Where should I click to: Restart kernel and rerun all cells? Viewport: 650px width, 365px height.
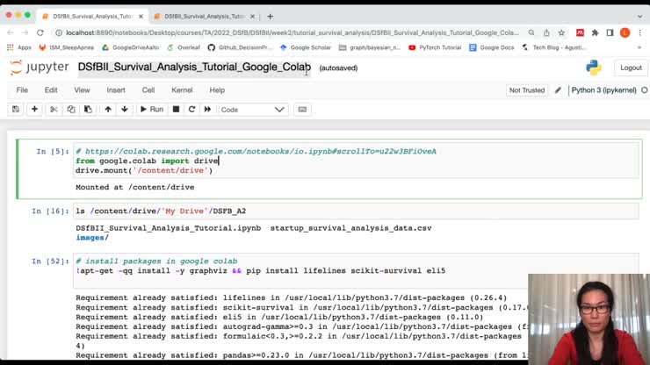coord(207,110)
